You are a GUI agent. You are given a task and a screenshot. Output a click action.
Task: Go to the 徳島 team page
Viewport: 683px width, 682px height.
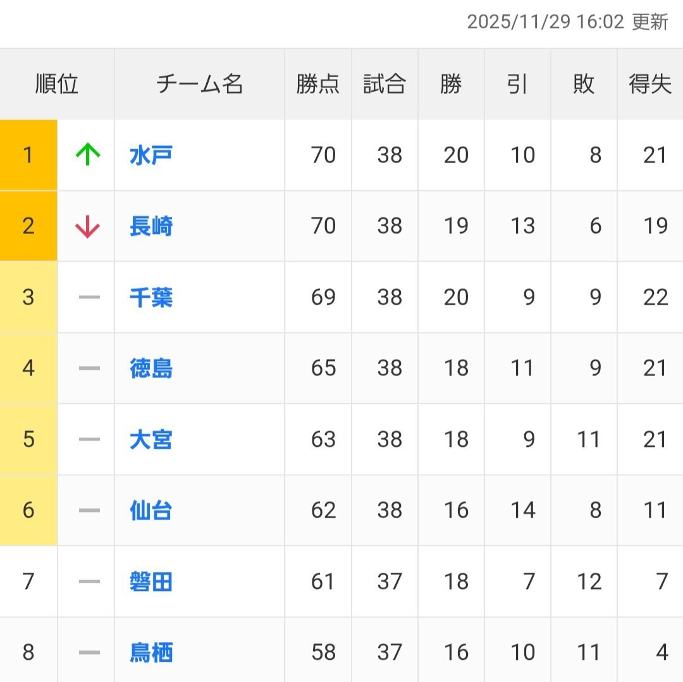[x=151, y=368]
